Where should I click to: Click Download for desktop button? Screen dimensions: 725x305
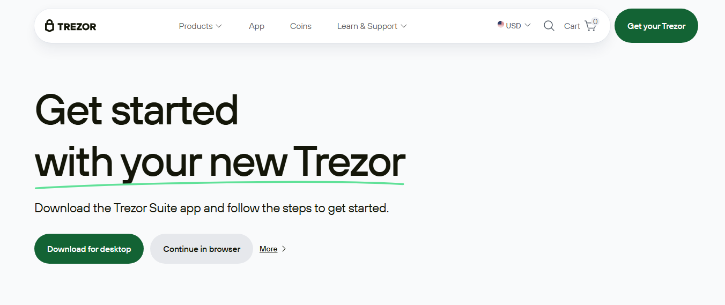[89, 249]
